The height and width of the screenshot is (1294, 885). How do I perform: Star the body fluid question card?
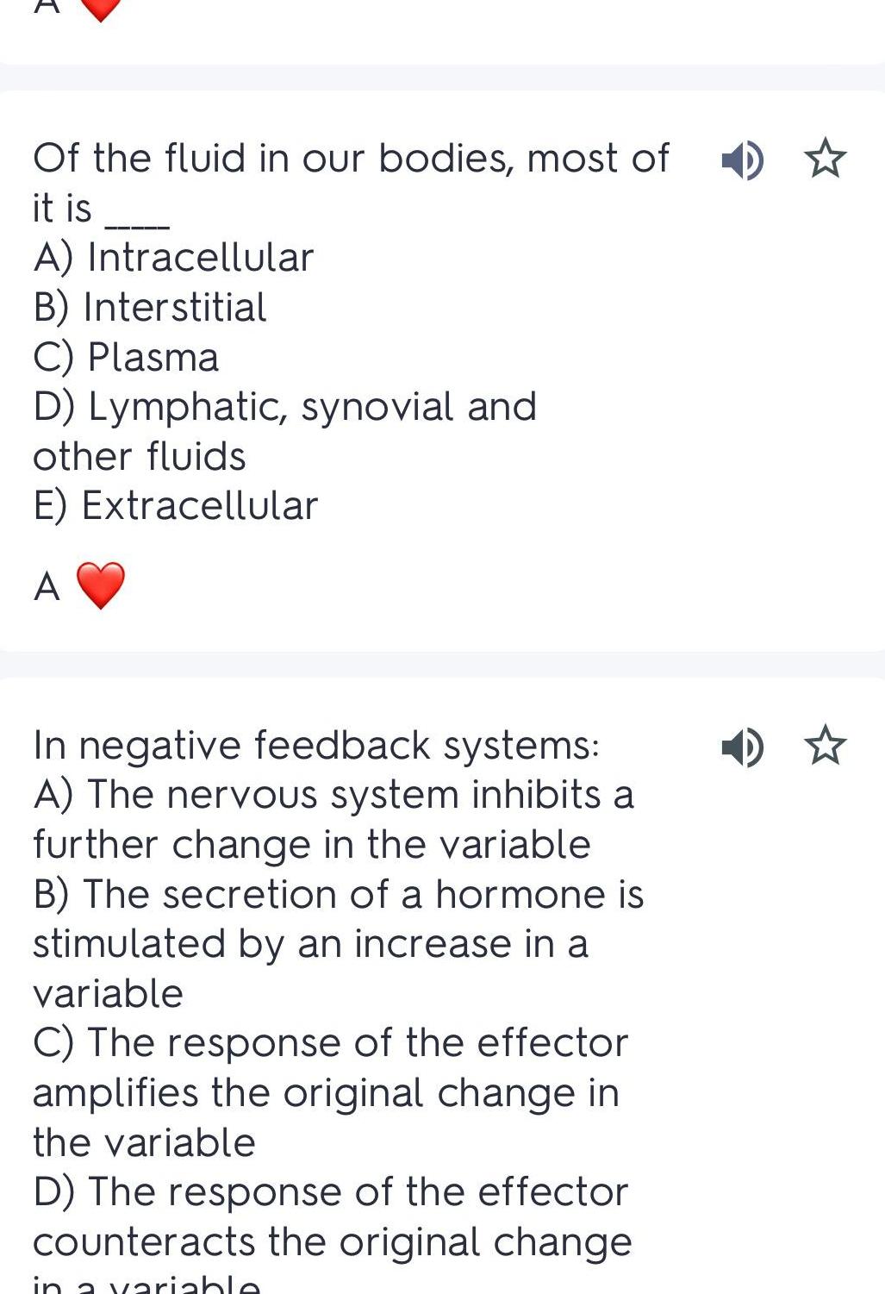[825, 159]
